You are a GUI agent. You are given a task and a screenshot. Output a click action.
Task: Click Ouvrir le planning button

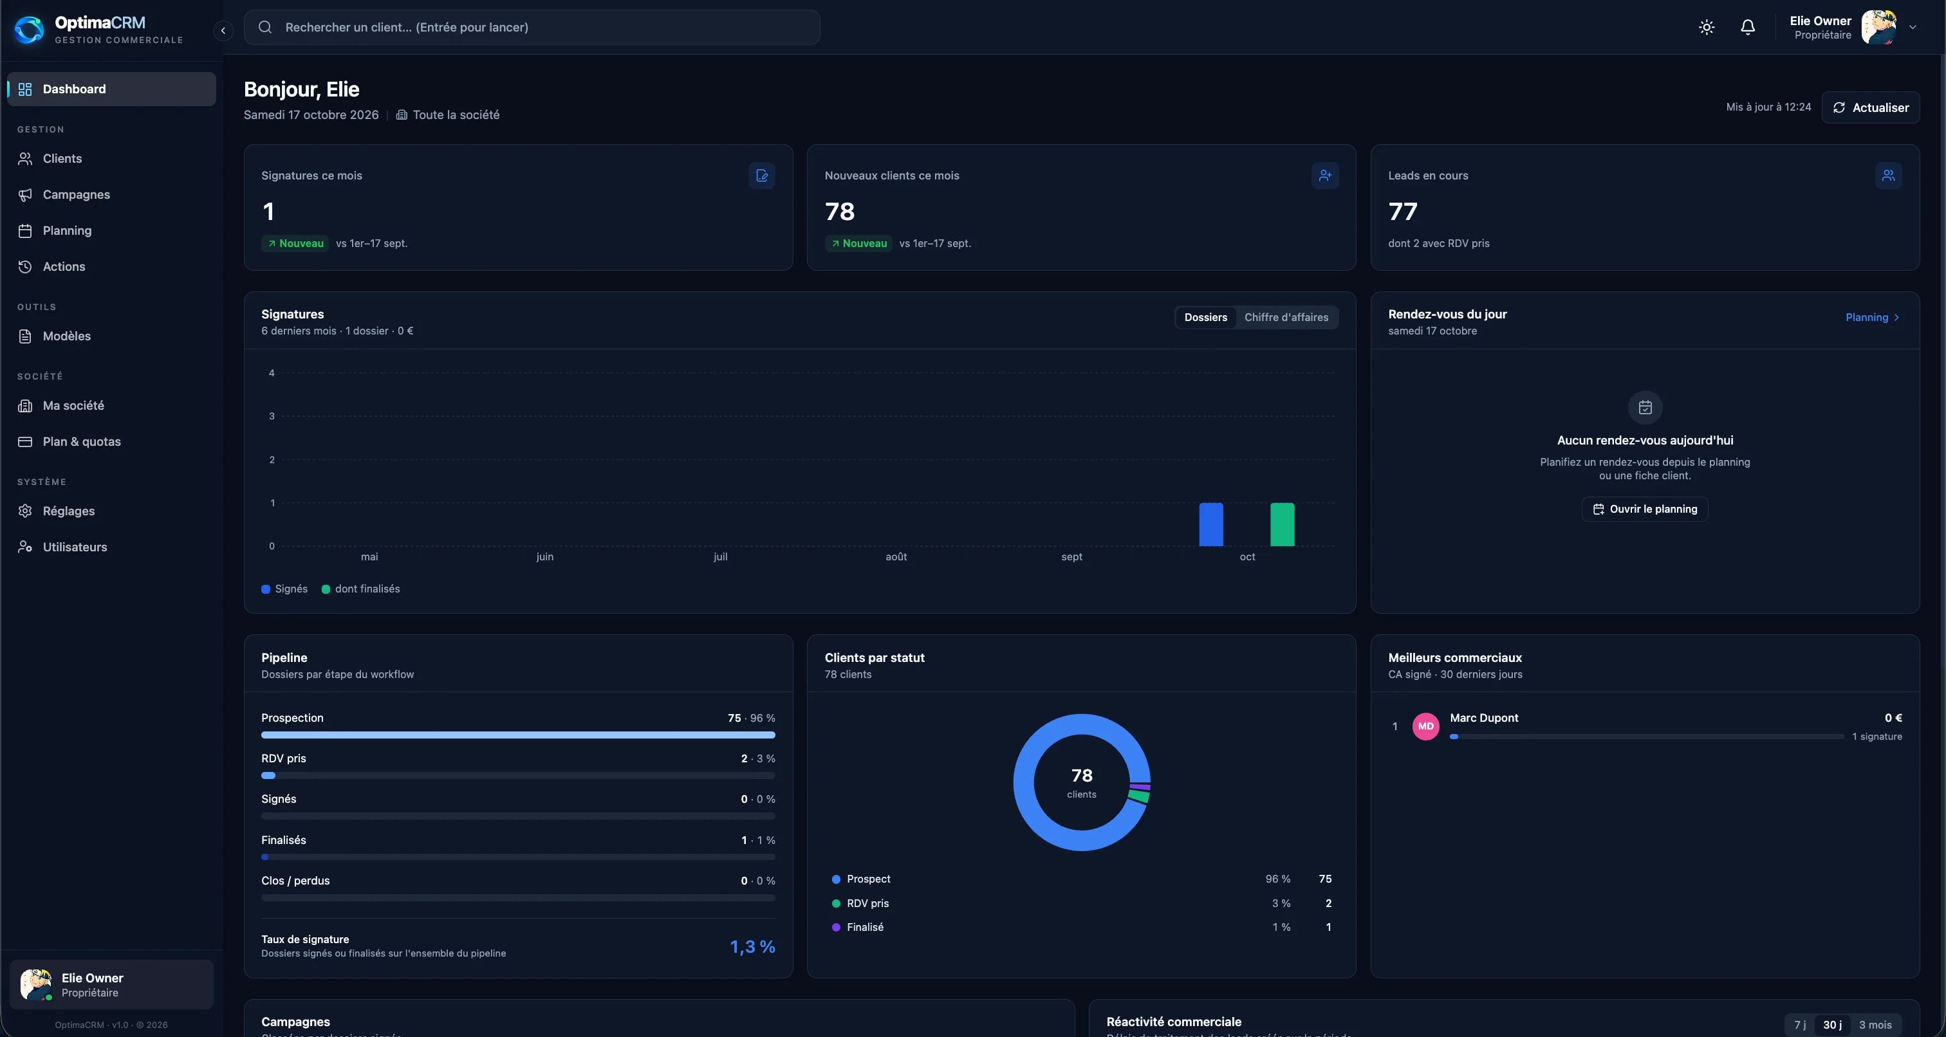point(1645,509)
